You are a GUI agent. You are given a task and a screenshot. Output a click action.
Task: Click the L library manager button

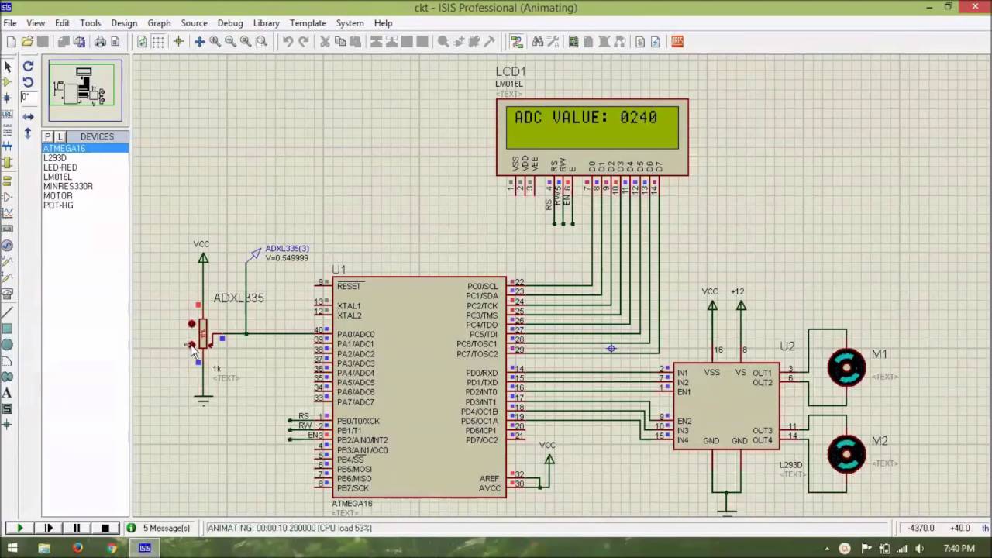[60, 136]
